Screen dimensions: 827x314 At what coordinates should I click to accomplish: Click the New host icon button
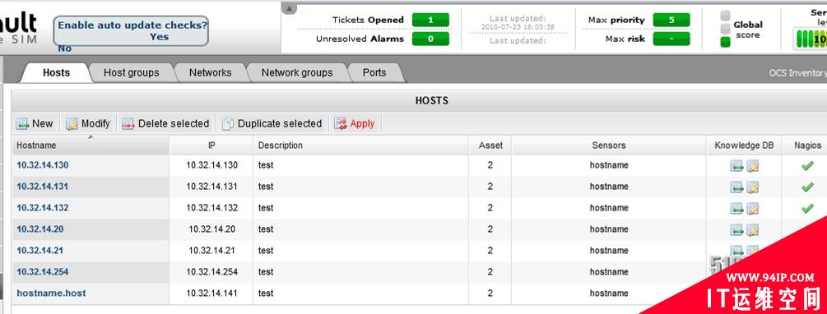point(22,124)
